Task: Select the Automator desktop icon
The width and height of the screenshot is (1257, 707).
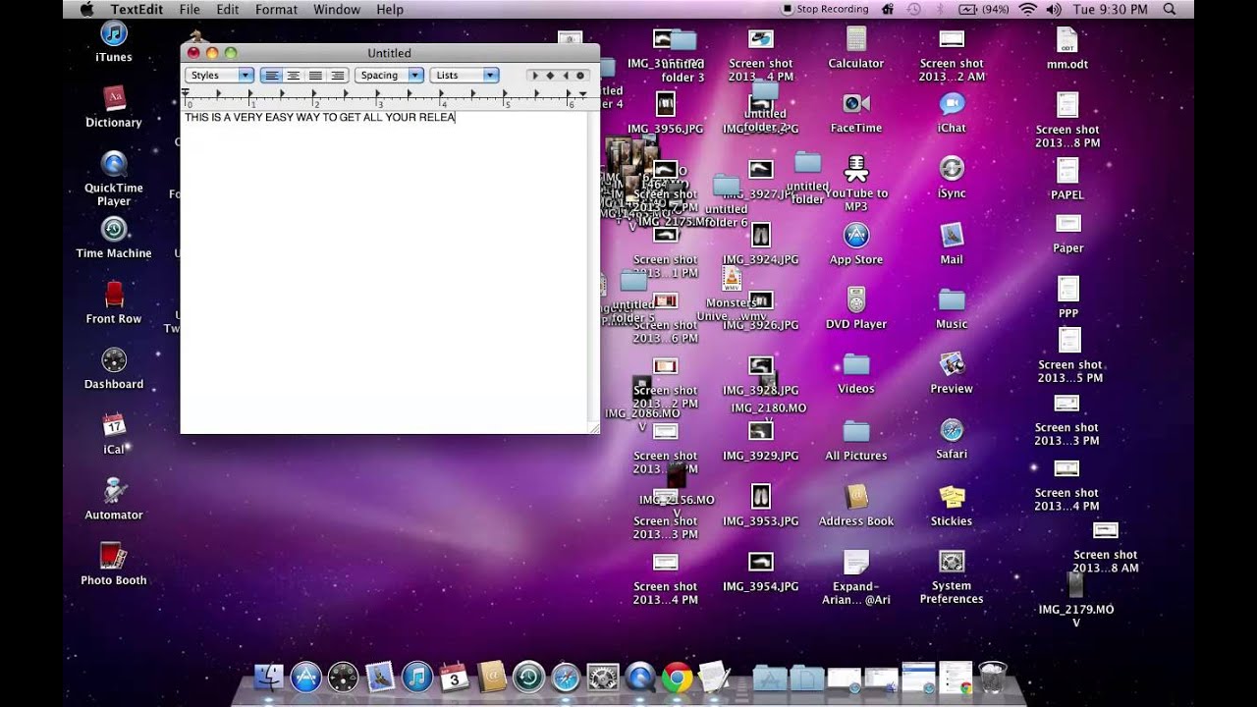Action: [x=114, y=499]
